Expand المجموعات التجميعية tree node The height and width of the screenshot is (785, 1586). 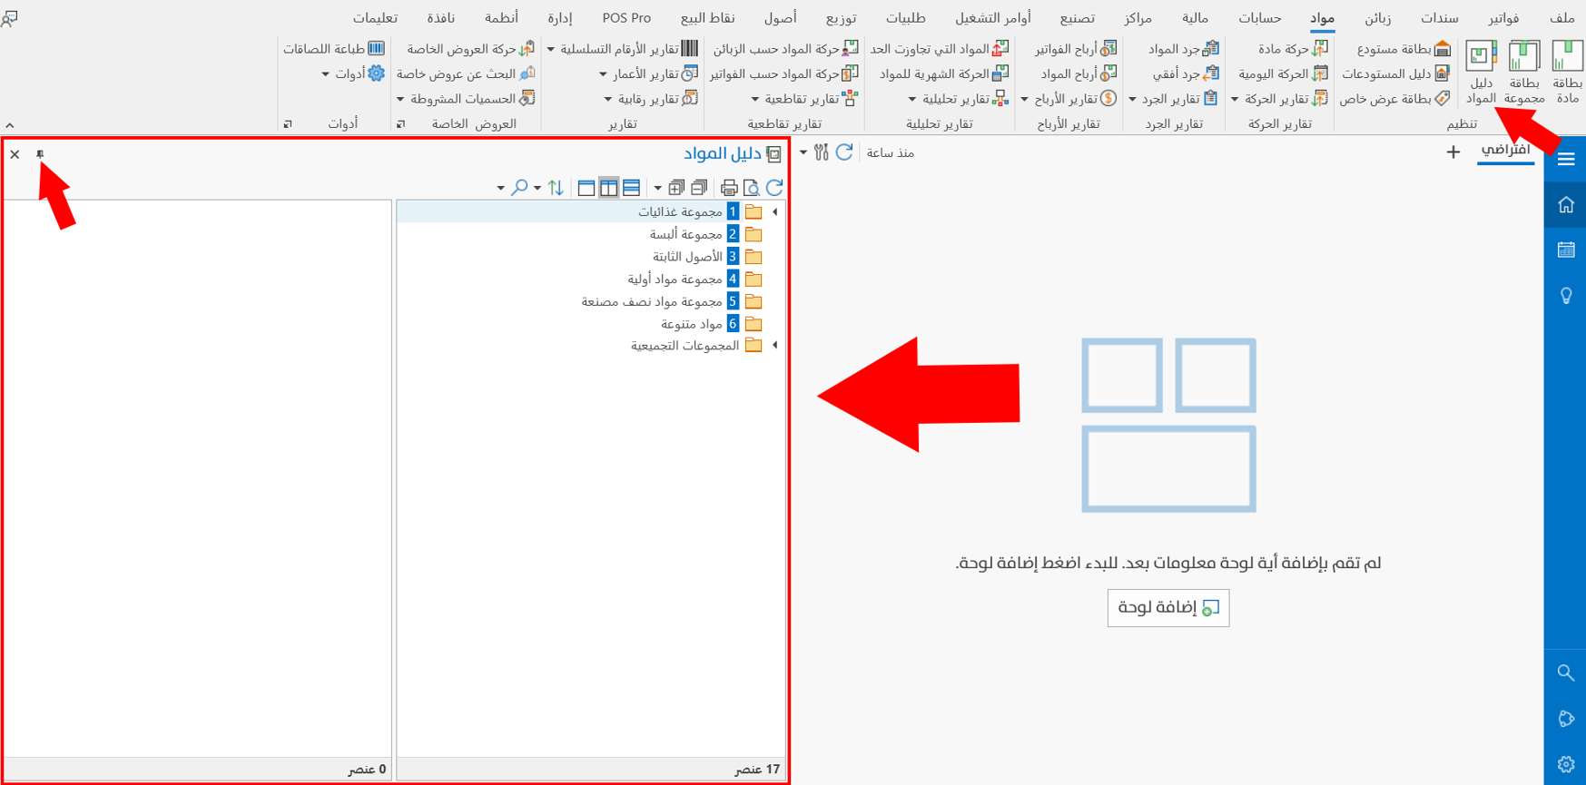coord(775,346)
